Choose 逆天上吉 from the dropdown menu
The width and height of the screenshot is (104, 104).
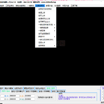coord(46,16)
